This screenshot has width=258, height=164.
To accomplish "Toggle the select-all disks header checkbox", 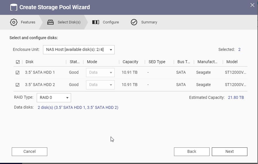I will click(18, 62).
